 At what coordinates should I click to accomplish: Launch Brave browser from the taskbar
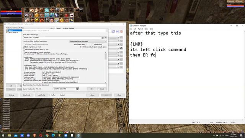click(x=34, y=135)
